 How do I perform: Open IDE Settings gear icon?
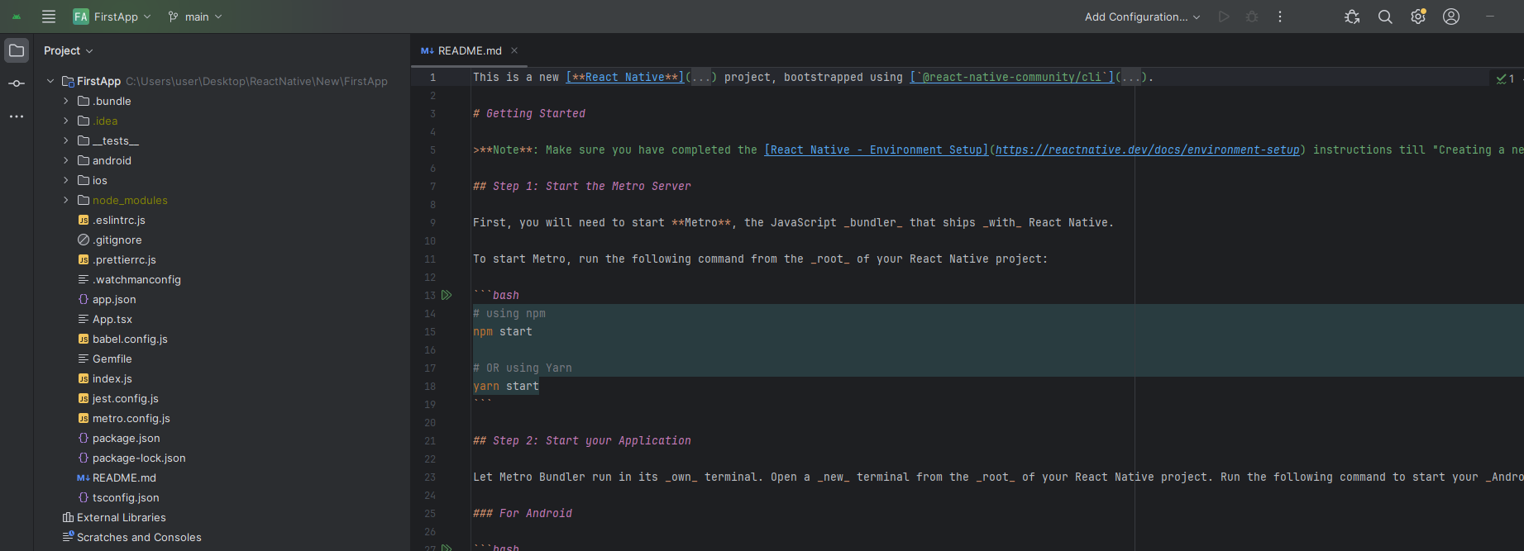[1418, 17]
